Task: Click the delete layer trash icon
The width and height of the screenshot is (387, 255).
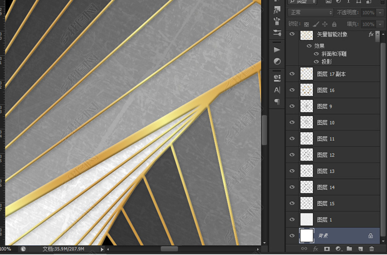Action: pyautogui.click(x=372, y=249)
